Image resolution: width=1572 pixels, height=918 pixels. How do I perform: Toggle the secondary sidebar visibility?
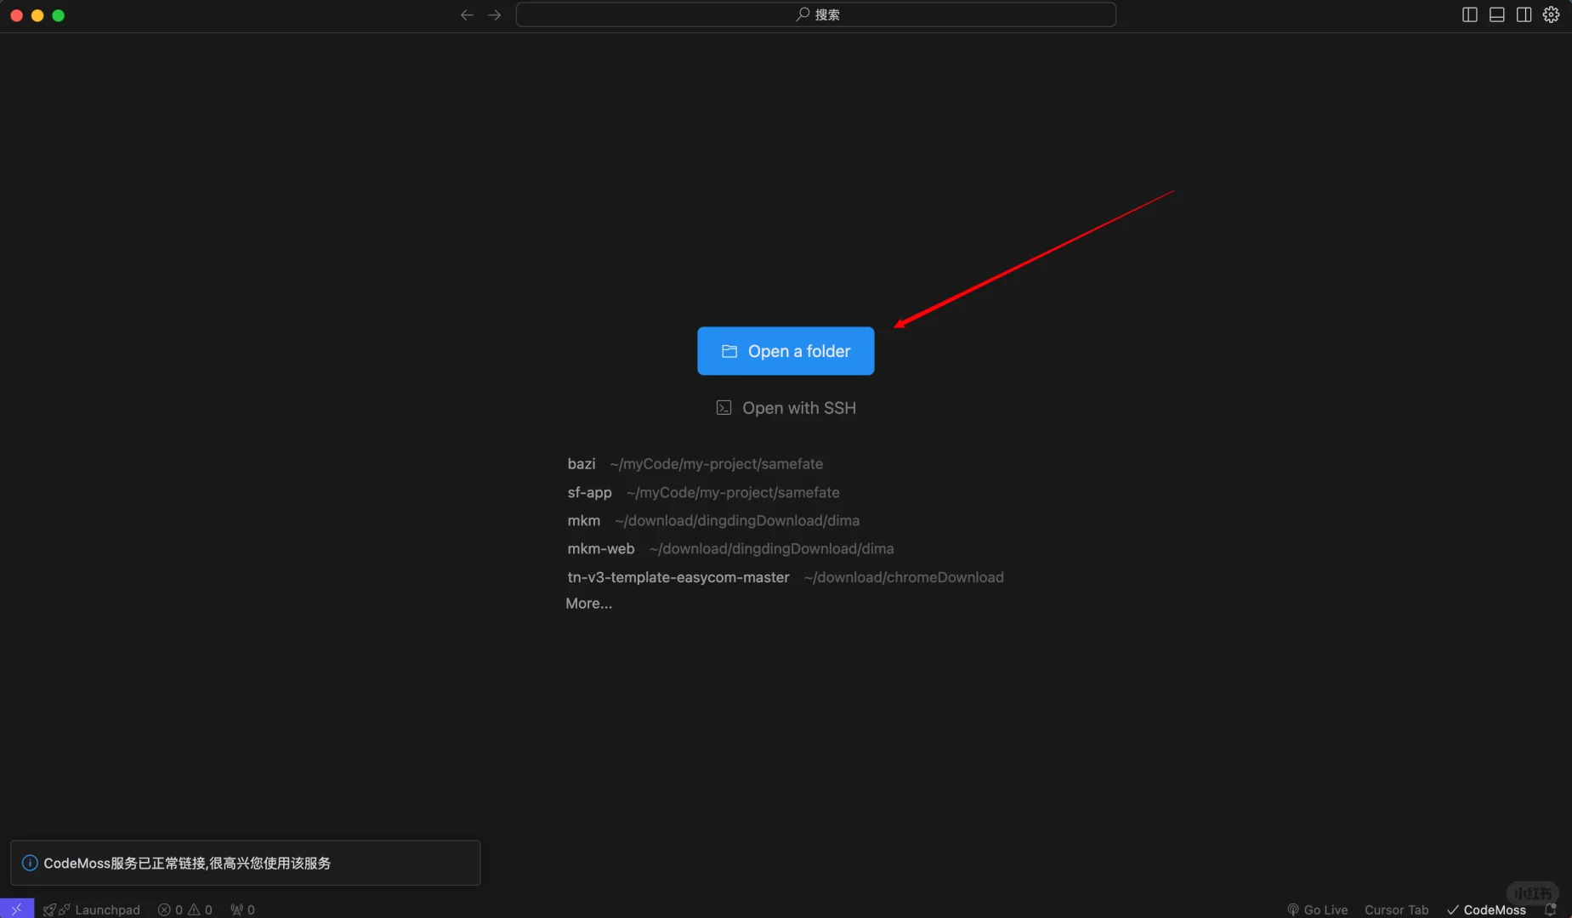pos(1524,14)
